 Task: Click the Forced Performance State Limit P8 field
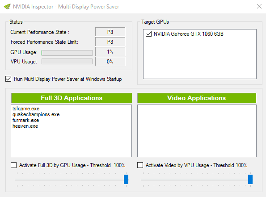tap(110, 42)
